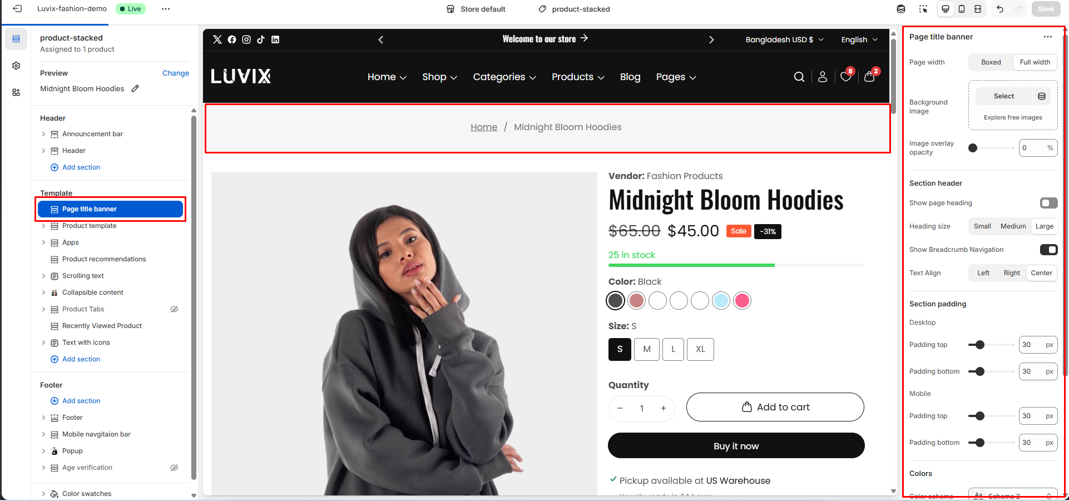Switch to mobile preview icon
Screen dimensions: 1069x501
[962, 9]
